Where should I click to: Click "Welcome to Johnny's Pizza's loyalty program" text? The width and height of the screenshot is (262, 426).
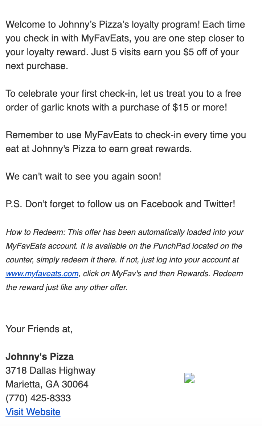102,25
